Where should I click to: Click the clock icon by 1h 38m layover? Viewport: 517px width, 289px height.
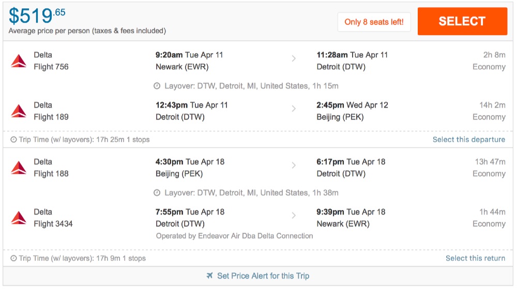click(x=157, y=192)
